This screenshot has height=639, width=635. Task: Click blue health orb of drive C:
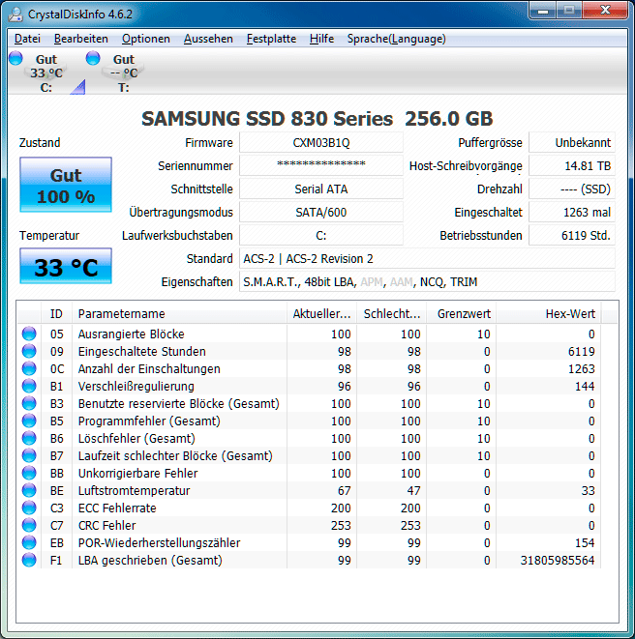pos(15,58)
